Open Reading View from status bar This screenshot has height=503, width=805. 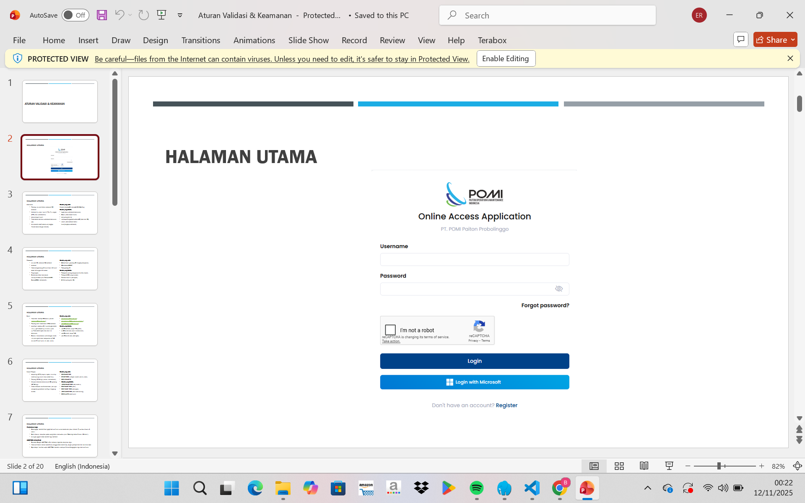coord(644,466)
